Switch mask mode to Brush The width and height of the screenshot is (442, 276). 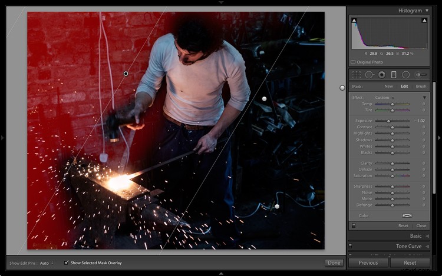point(421,87)
